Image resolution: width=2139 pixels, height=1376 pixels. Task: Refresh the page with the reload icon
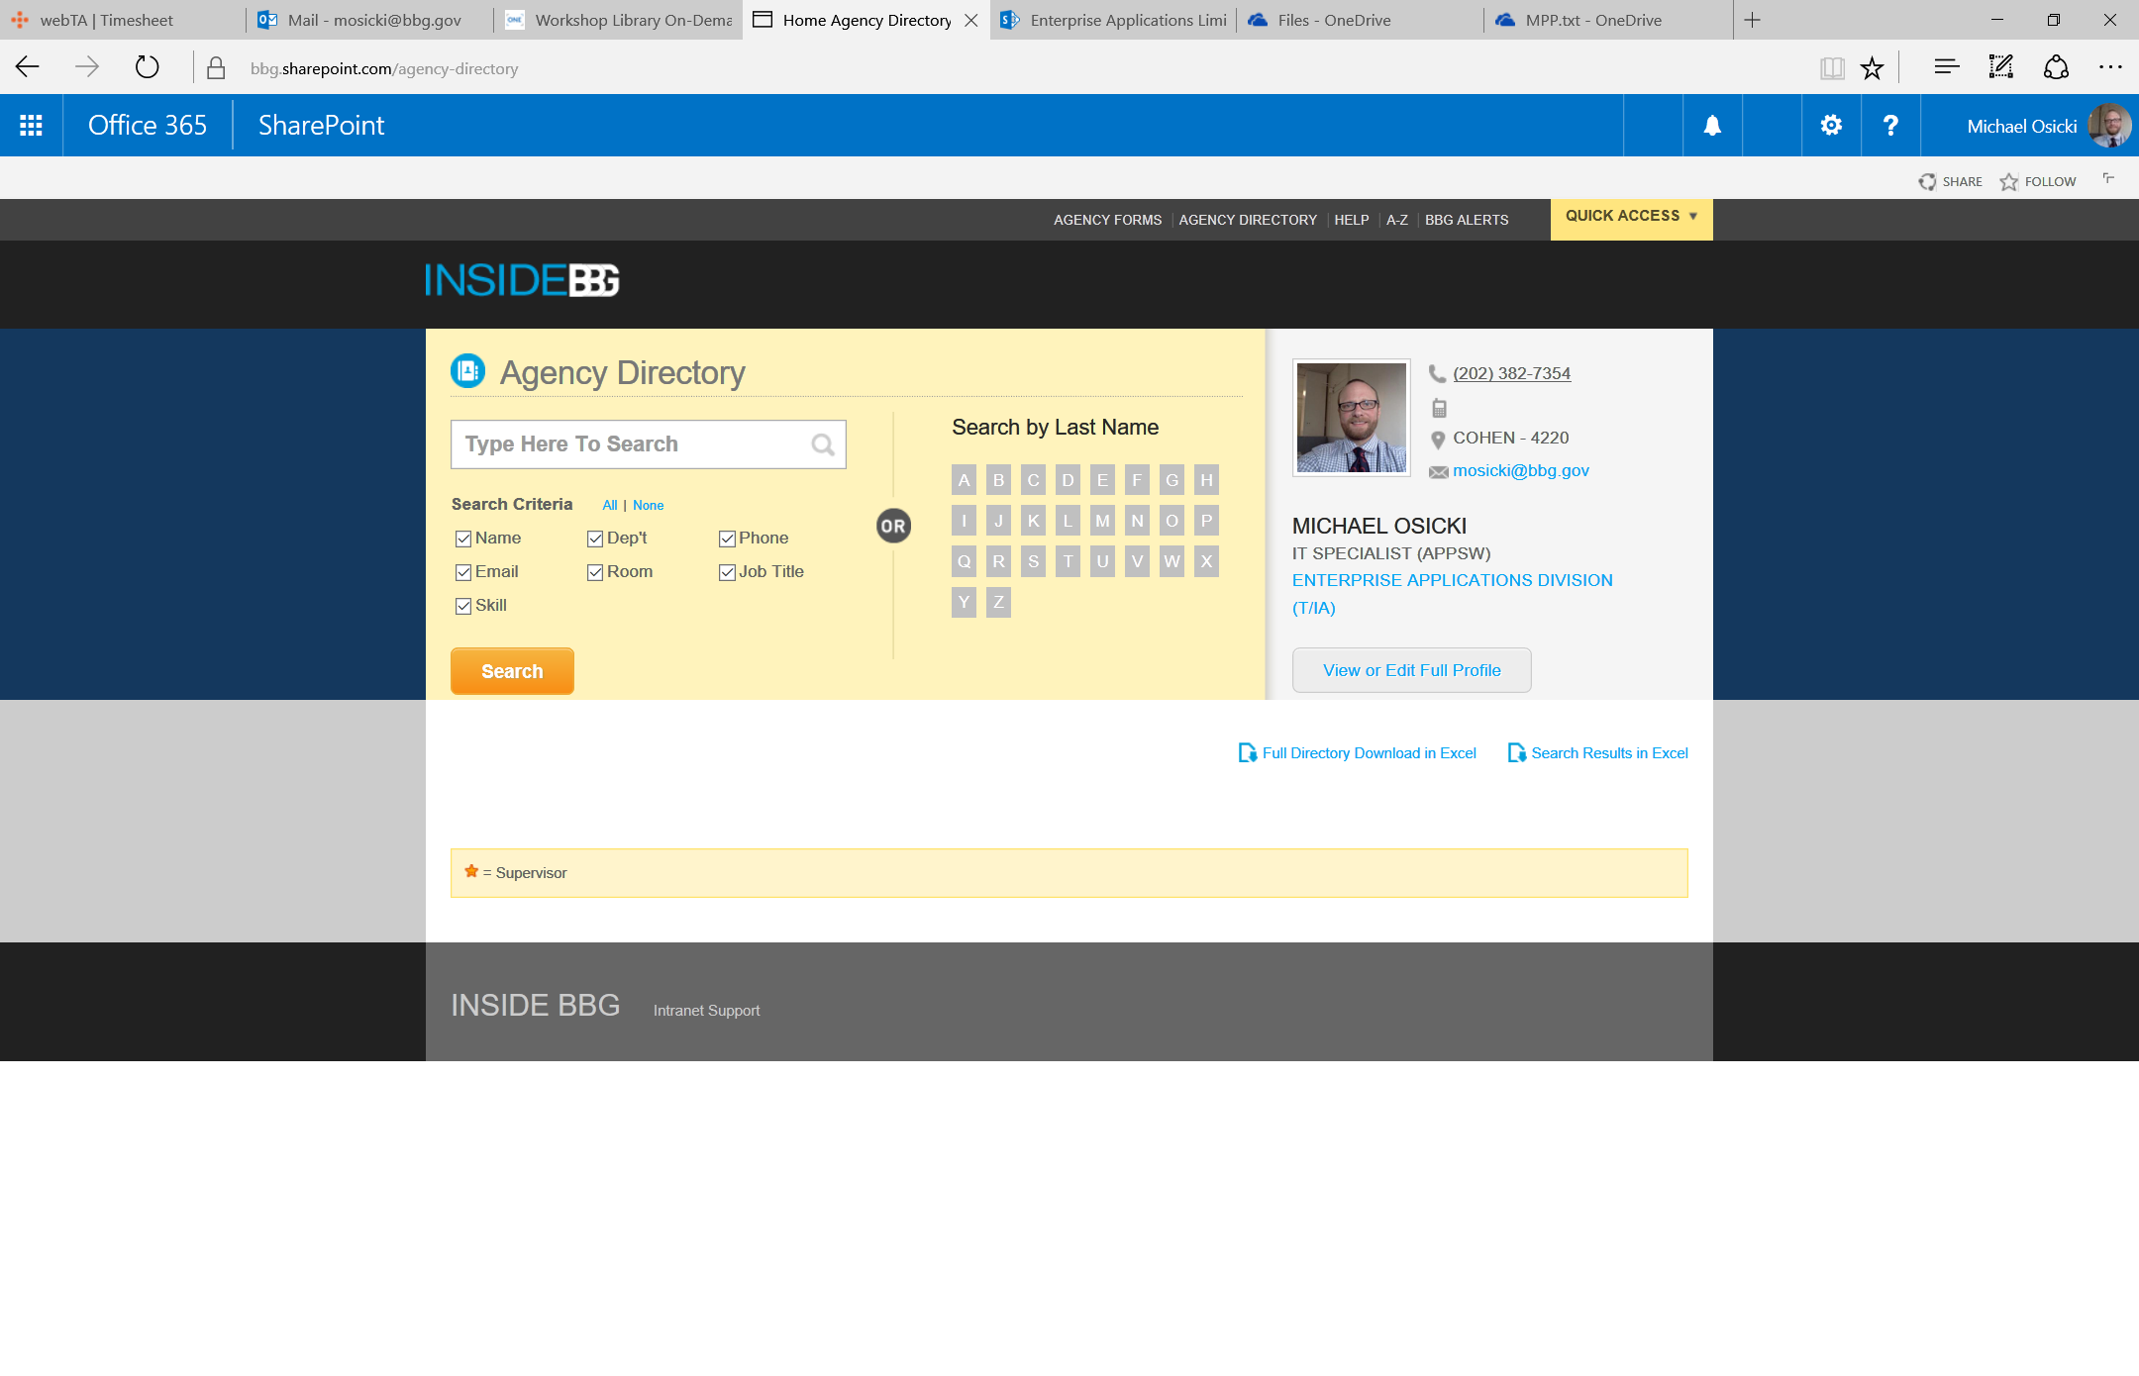coord(147,67)
